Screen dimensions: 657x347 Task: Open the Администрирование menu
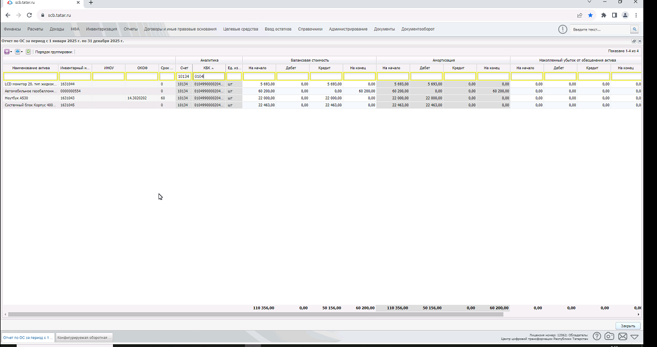348,29
